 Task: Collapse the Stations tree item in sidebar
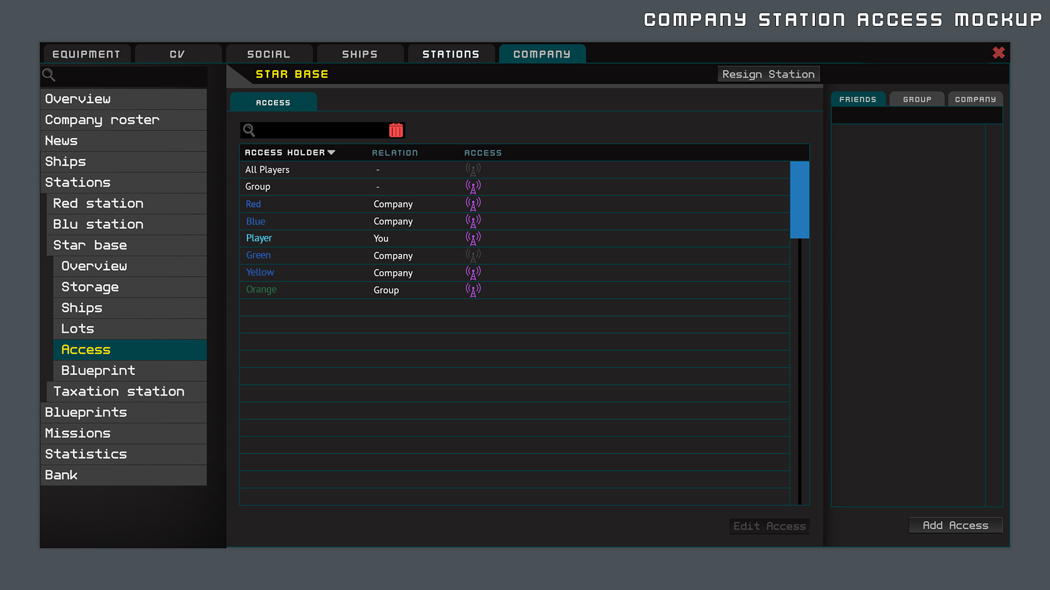tap(78, 182)
